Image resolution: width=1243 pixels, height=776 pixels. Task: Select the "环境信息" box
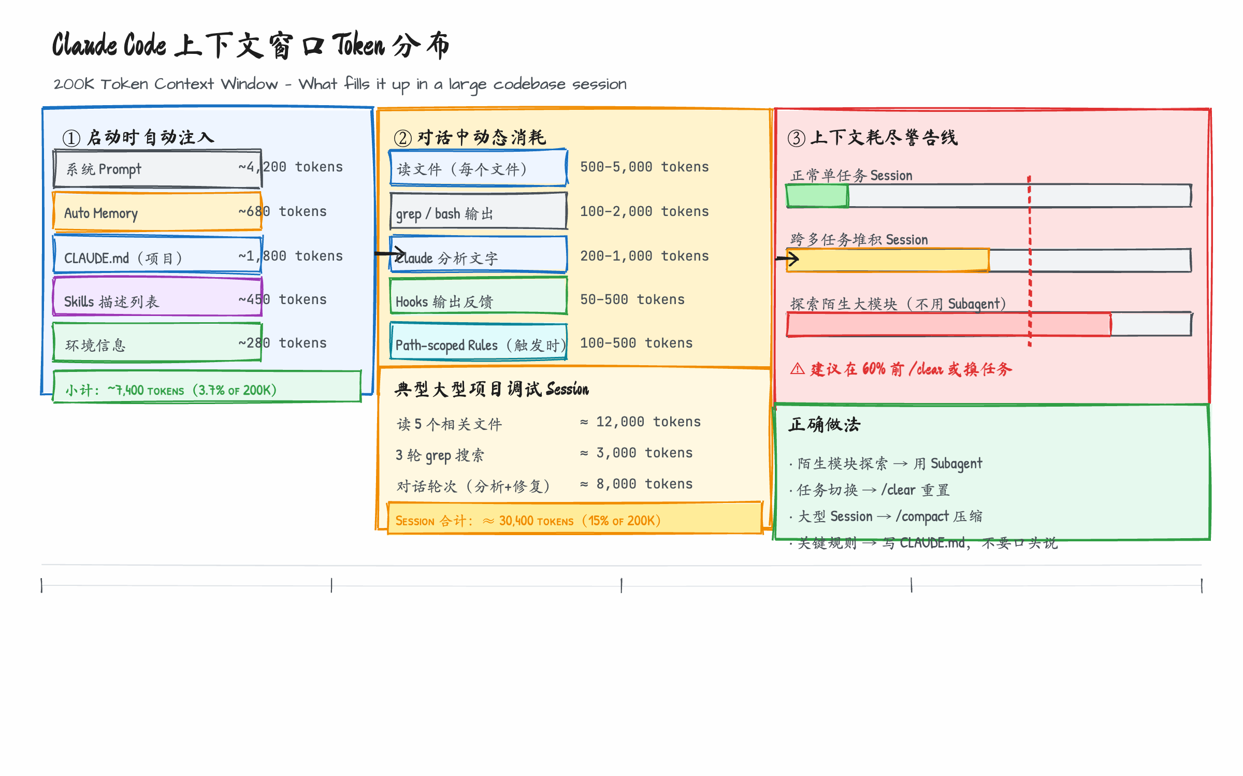click(x=157, y=342)
